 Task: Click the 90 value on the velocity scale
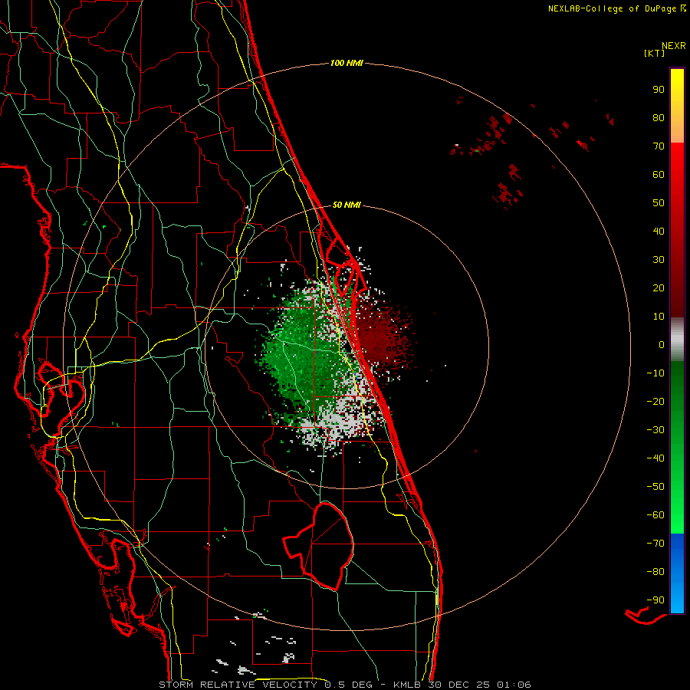click(x=659, y=90)
